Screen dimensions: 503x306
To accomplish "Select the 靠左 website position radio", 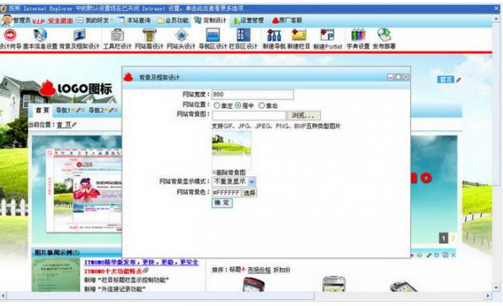I will coord(217,105).
